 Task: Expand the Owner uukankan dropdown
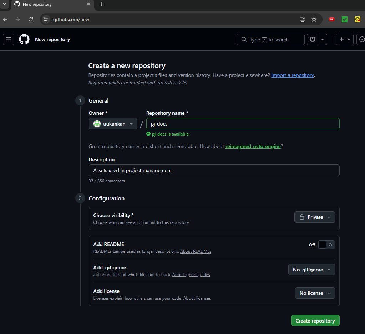(113, 124)
